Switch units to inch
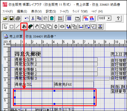 [x=92, y=18]
